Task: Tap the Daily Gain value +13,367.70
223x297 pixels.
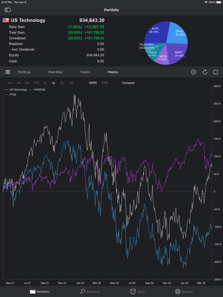Action: (x=94, y=27)
